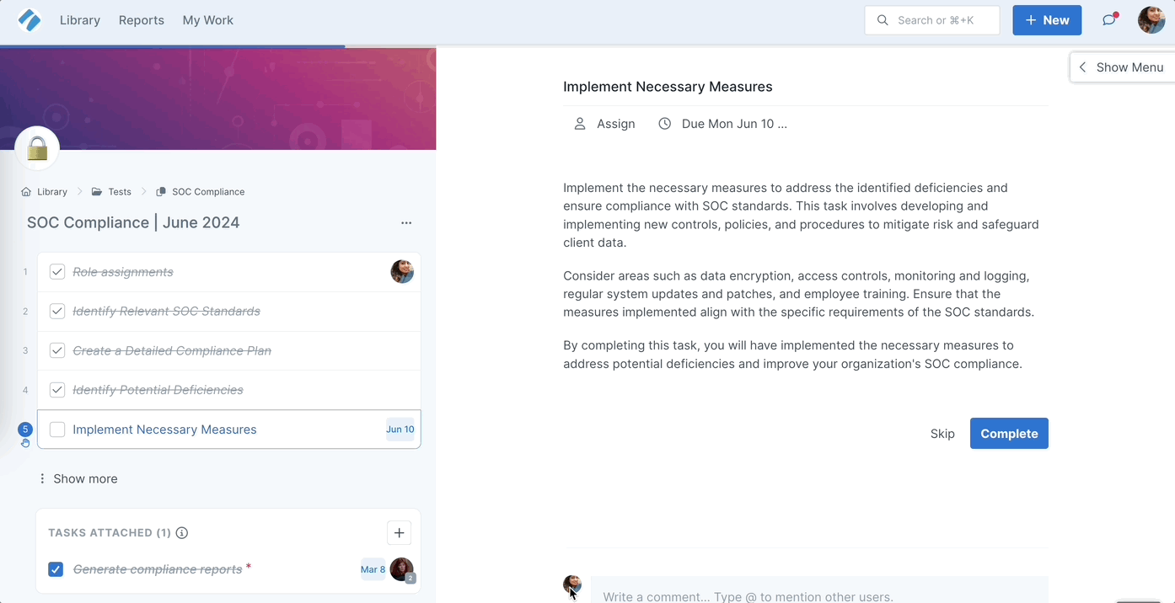Click the Jun 10 due date badge
1175x603 pixels.
(x=400, y=430)
